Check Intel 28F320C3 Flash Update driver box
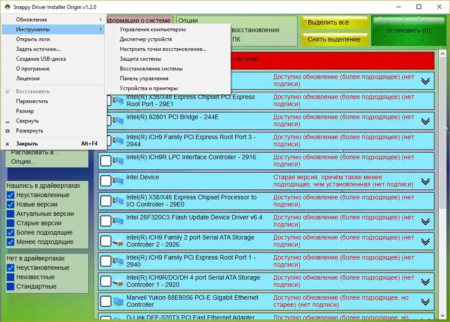The height and width of the screenshot is (322, 450). 106,221
